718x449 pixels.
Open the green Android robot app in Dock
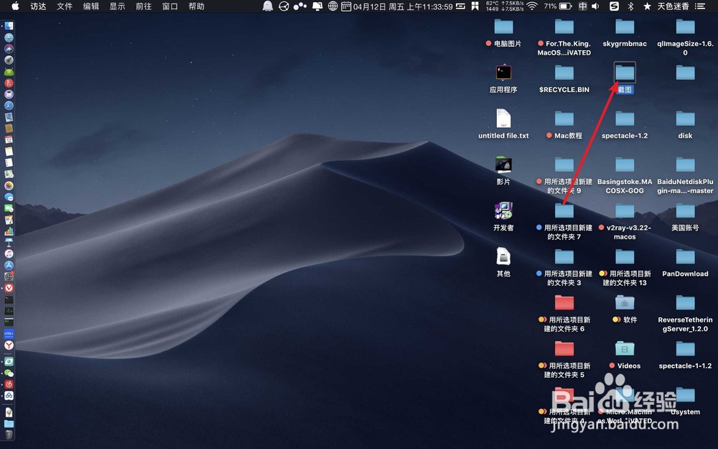[9, 71]
